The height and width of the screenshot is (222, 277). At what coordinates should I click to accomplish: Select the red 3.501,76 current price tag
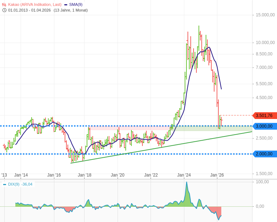tap(265, 115)
